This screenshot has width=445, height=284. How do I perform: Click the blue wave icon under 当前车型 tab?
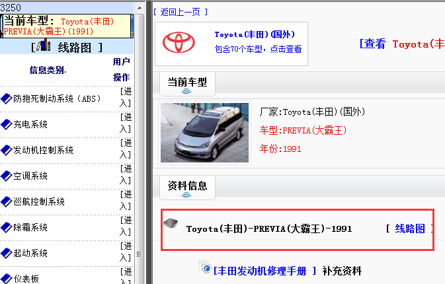pyautogui.click(x=186, y=91)
